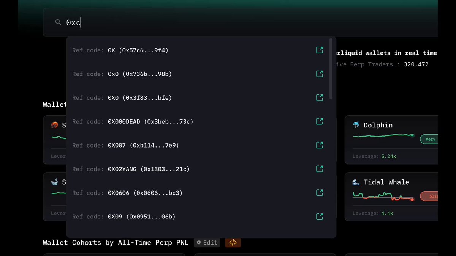Click the Wallet Cohorts by All-Time Perp PNL heading
Viewport: 456px width, 256px height.
(116, 242)
